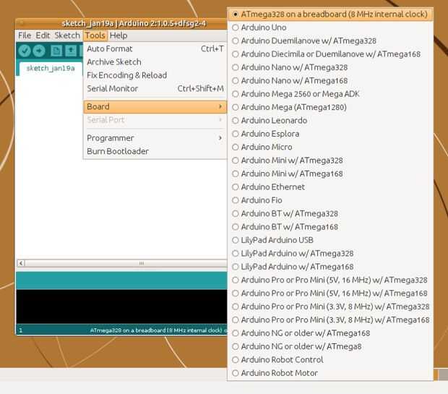The height and width of the screenshot is (394, 448).
Task: Click the Open sketch up-arrow icon
Action: coord(71,51)
